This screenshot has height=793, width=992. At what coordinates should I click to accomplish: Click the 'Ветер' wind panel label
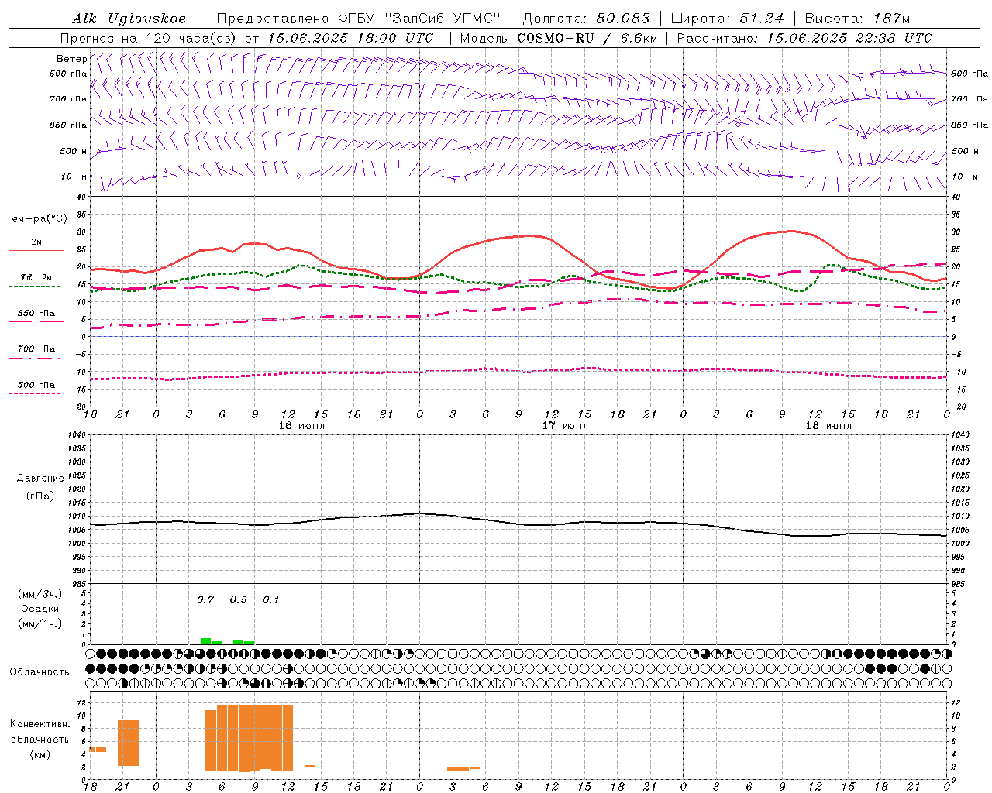click(72, 59)
